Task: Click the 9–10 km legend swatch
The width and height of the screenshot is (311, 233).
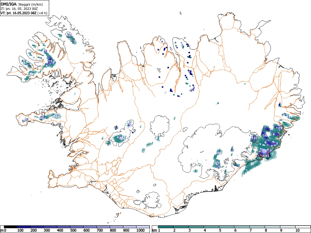Action: pos(288,227)
